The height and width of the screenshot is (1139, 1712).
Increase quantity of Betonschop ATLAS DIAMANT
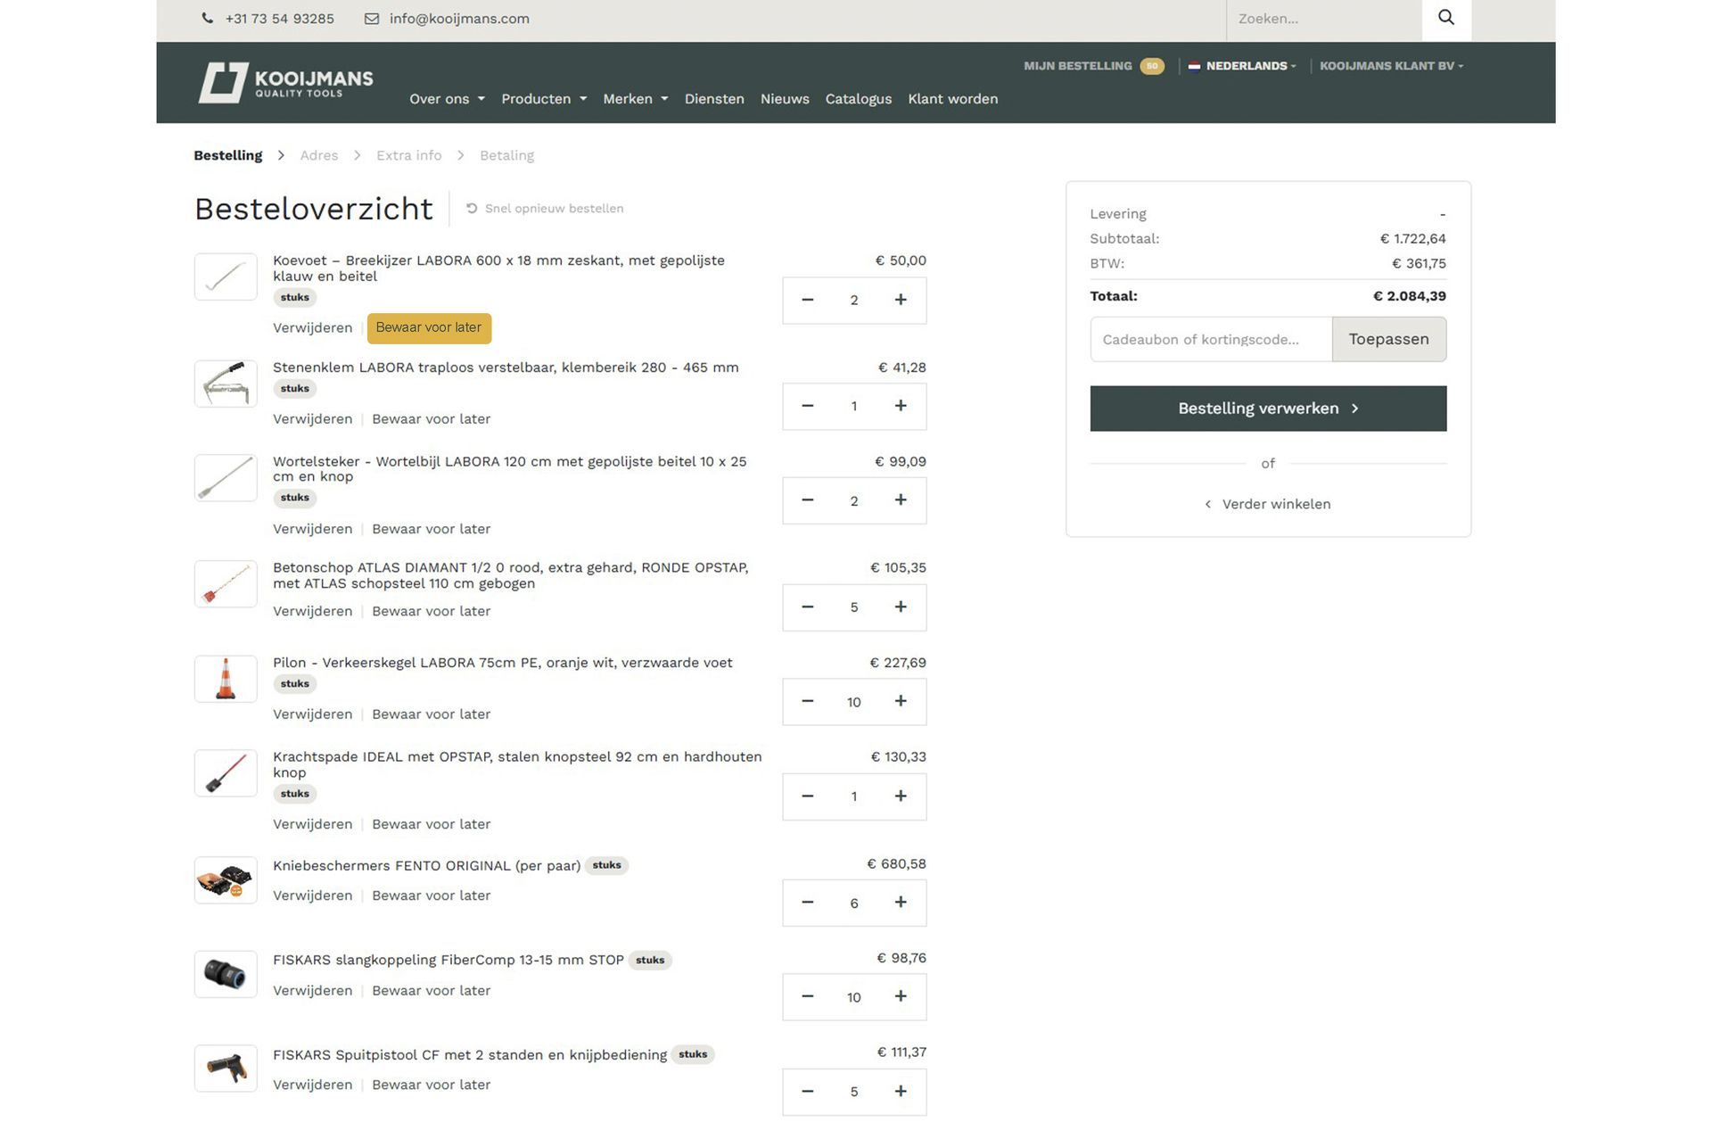coord(901,607)
